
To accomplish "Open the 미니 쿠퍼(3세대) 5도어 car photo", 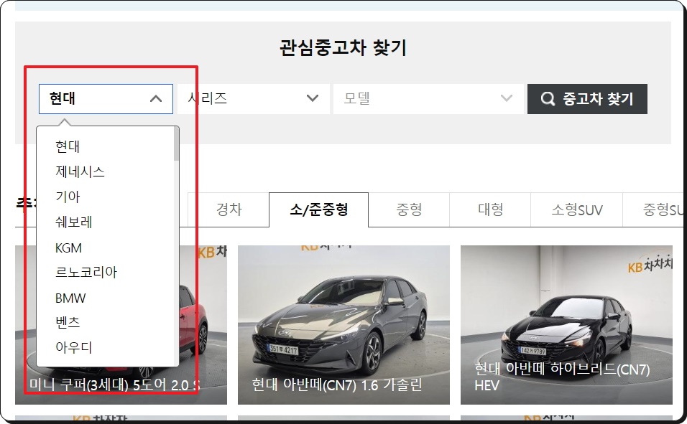I will click(121, 325).
